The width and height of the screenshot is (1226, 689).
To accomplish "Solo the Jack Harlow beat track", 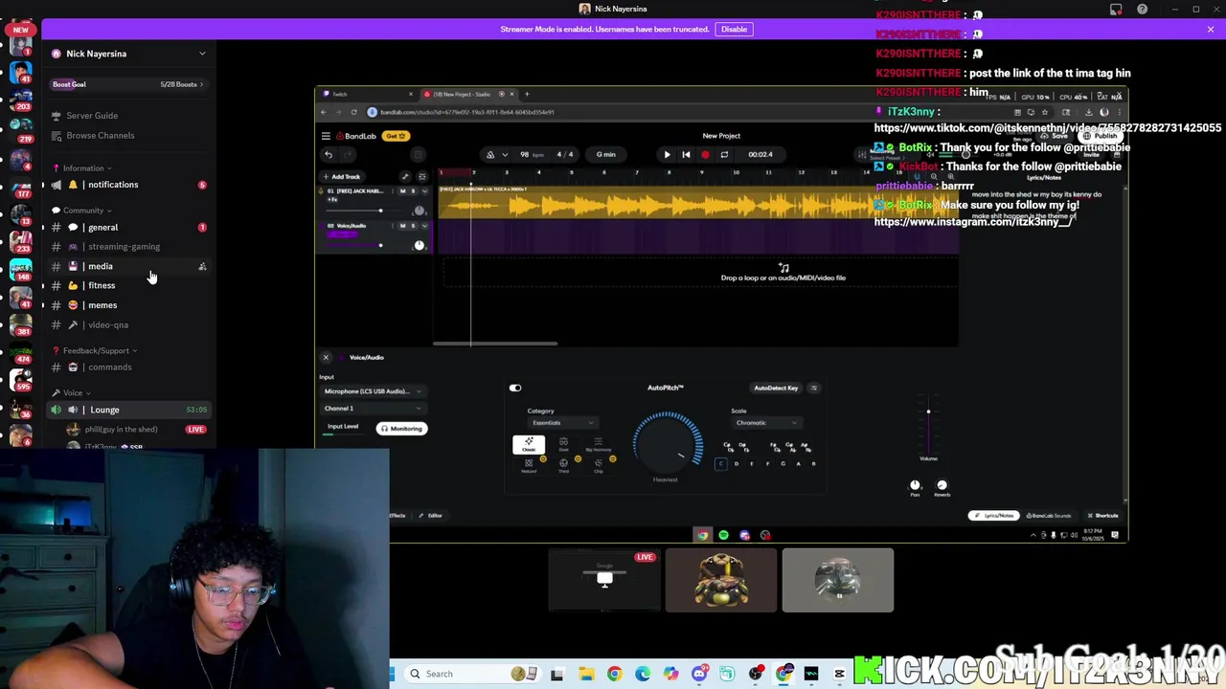I will click(414, 190).
